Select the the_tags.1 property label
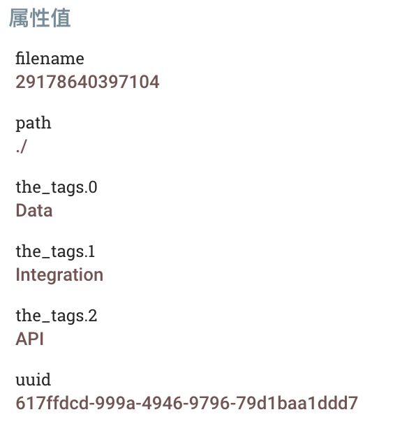Viewport: 402px width, 433px height. [55, 251]
